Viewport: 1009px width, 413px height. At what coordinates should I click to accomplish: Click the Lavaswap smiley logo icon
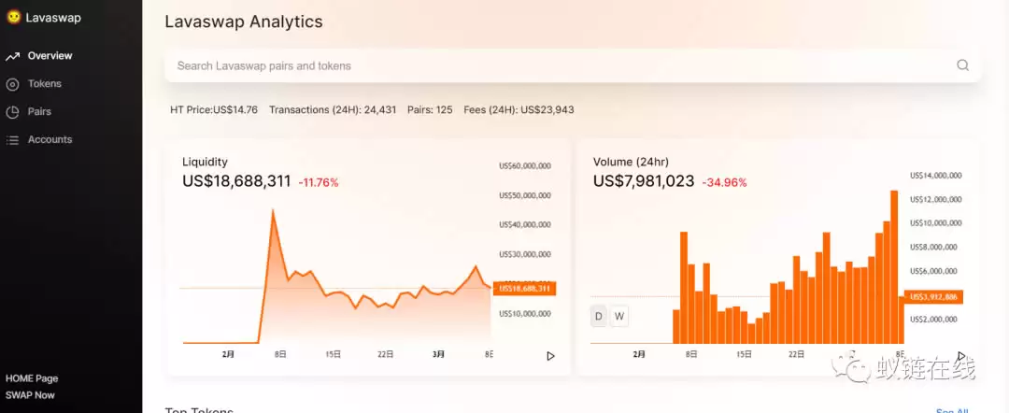(13, 18)
